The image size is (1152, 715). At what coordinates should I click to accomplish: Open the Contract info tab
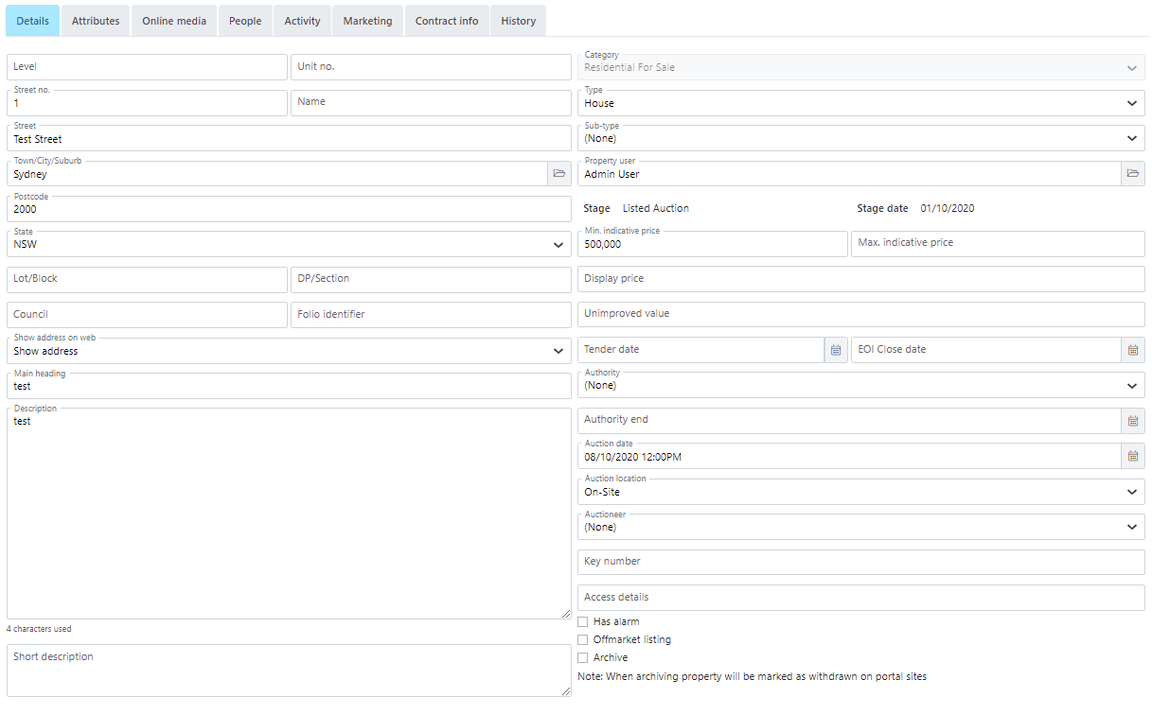point(447,21)
